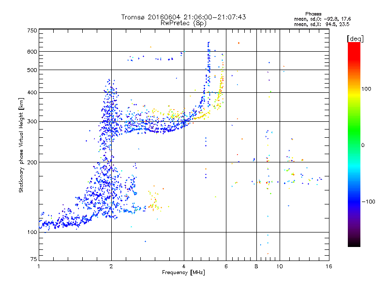
Task: Click the frequency axis tick label 2
Action: coord(111,266)
